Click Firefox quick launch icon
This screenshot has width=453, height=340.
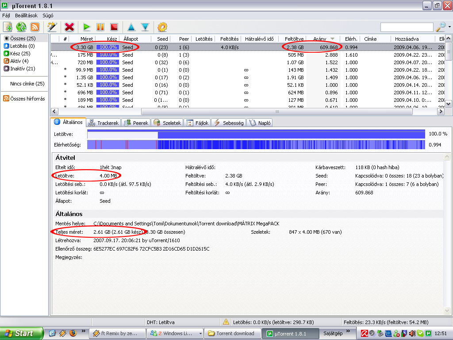pyautogui.click(x=73, y=333)
